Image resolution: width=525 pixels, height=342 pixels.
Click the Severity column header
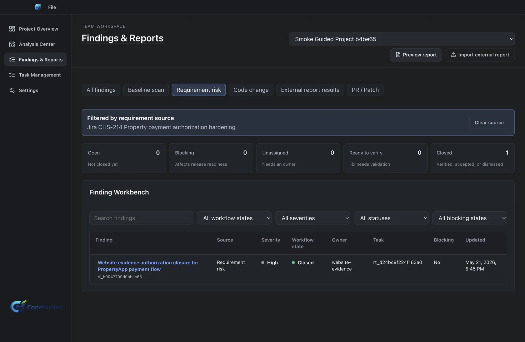271,240
